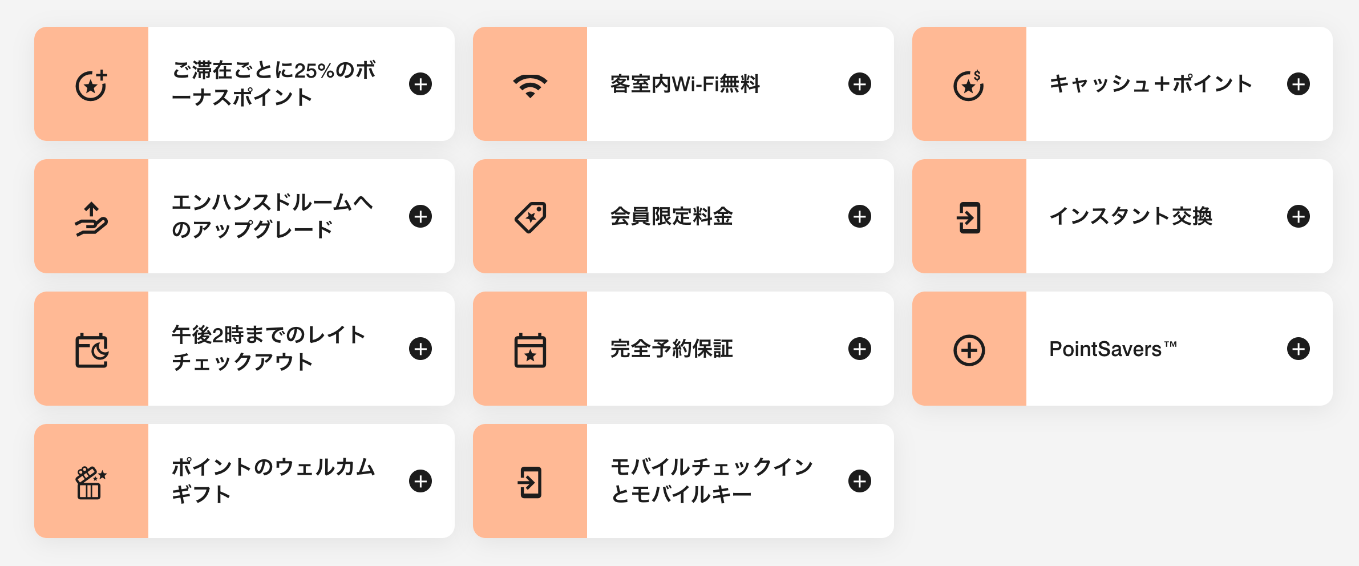The image size is (1359, 566).
Task: Expand the 客室内Wi-Fi無料 card
Action: click(859, 84)
